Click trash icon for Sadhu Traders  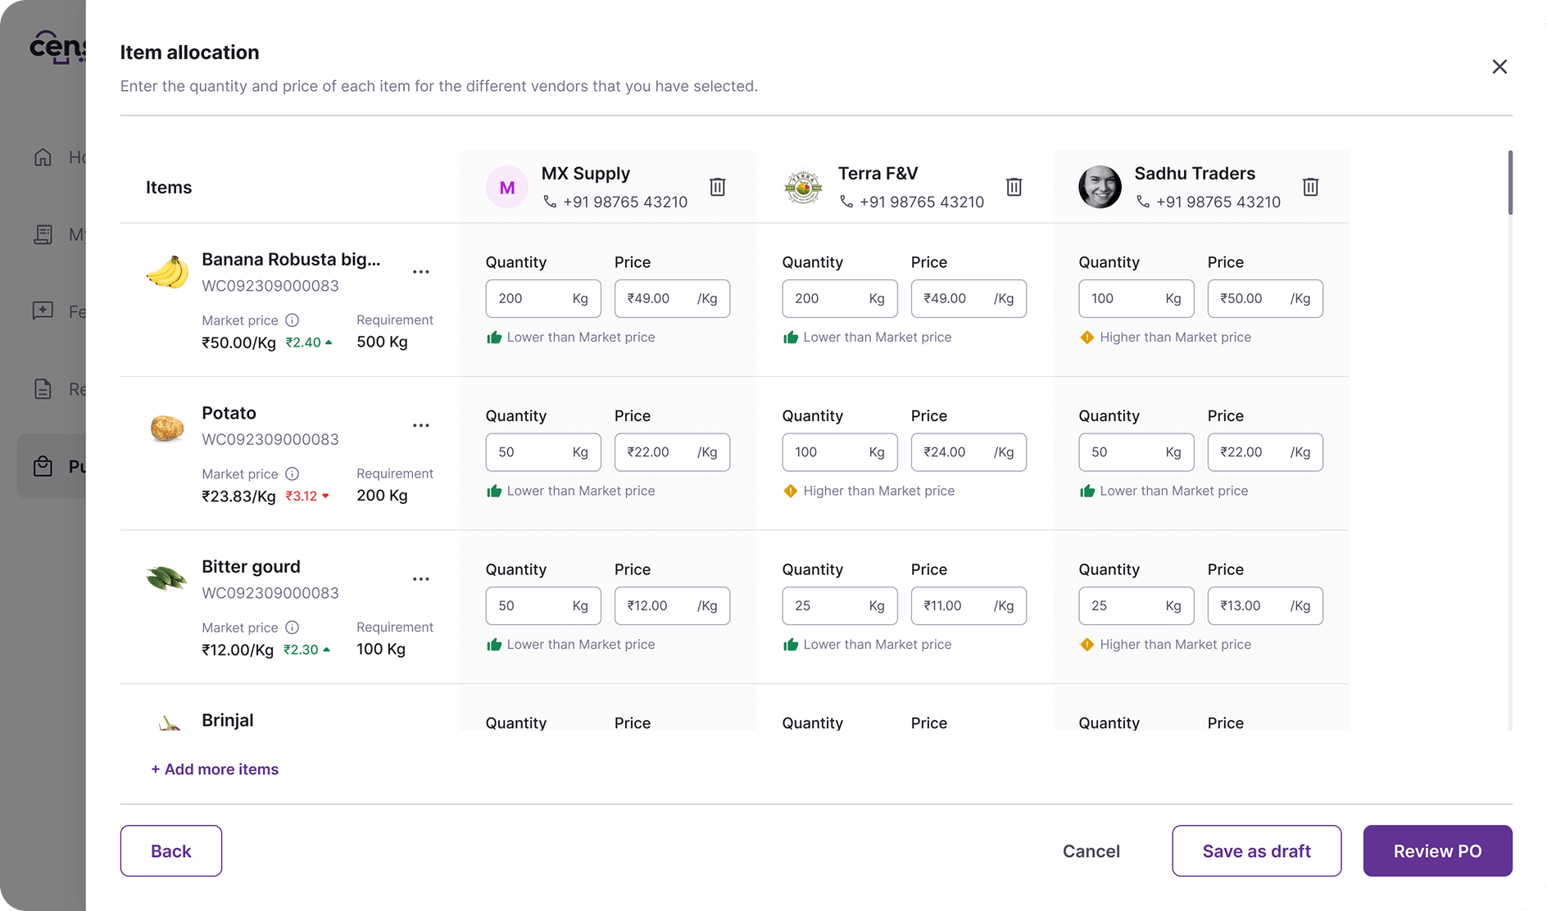click(1310, 187)
